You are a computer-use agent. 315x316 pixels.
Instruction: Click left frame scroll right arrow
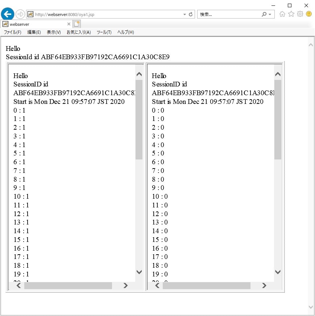point(125,285)
